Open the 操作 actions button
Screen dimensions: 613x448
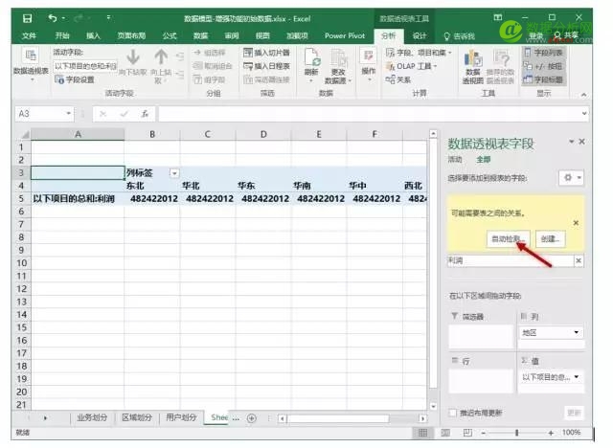(368, 64)
